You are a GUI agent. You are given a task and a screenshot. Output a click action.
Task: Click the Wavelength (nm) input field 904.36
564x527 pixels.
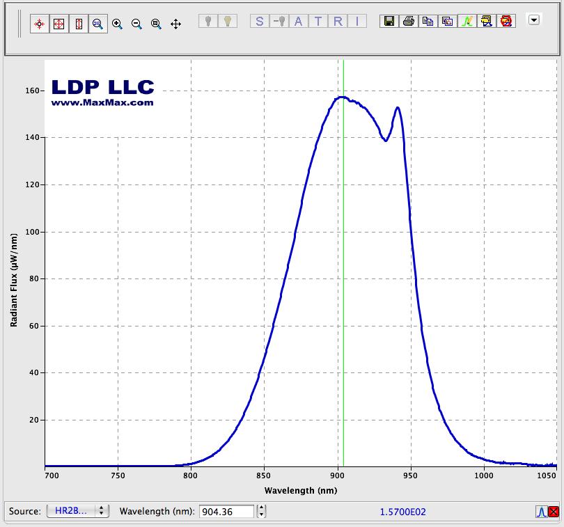(x=226, y=512)
